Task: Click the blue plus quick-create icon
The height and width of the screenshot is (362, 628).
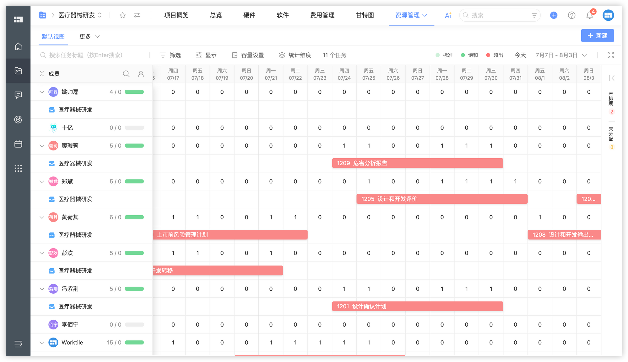Action: 554,15
